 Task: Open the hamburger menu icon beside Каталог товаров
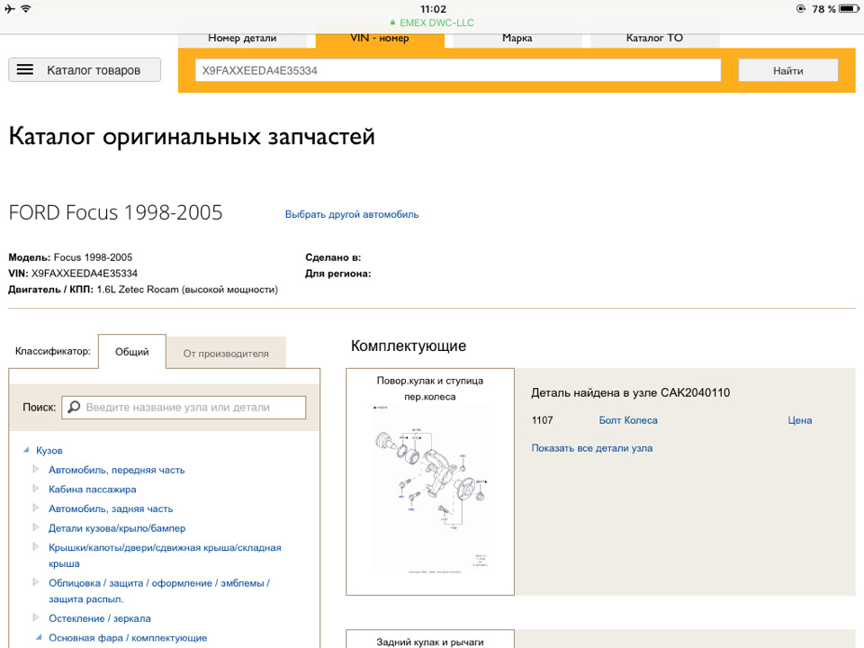coord(25,69)
